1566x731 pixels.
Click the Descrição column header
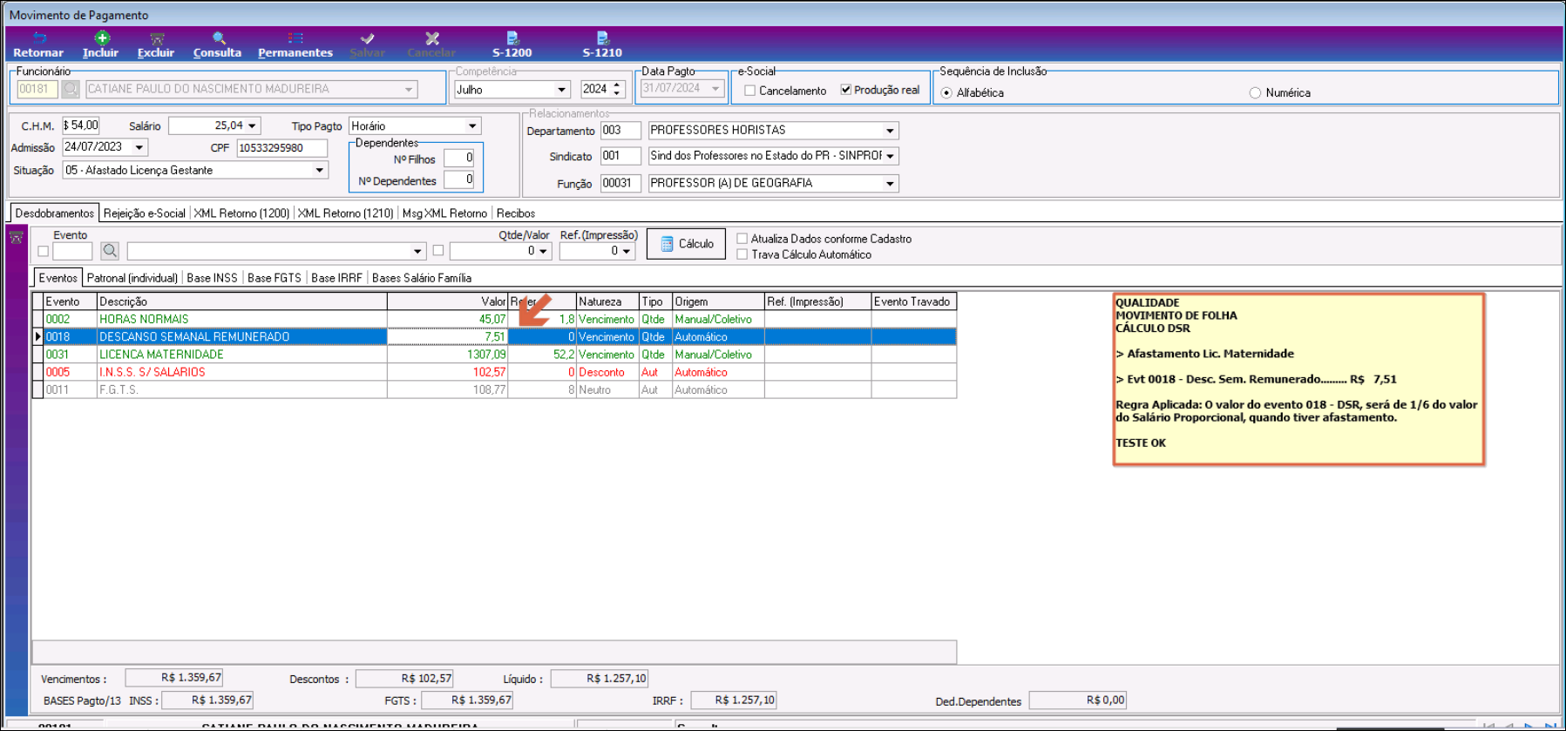pos(241,301)
